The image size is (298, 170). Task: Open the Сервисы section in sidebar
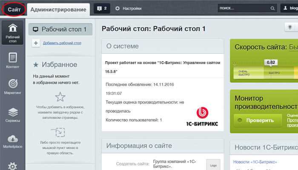tap(12, 115)
